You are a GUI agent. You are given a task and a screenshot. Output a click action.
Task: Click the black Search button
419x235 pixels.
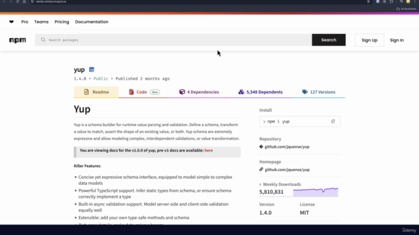tap(329, 40)
